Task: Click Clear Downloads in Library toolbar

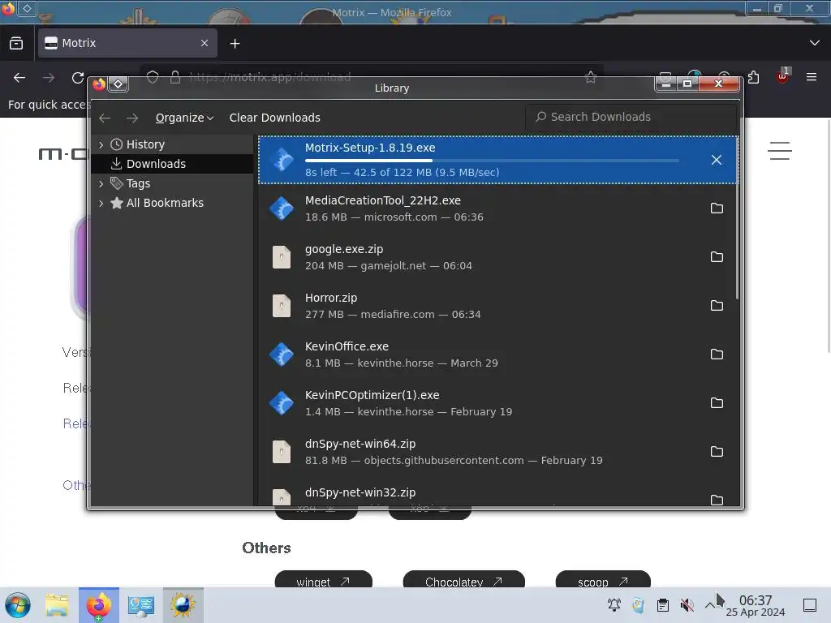Action: (274, 118)
